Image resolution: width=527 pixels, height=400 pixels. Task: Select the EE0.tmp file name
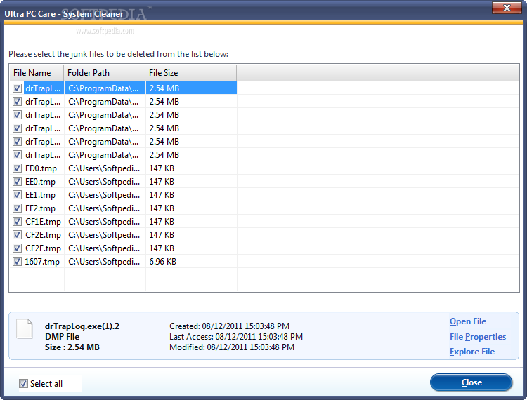coord(40,182)
